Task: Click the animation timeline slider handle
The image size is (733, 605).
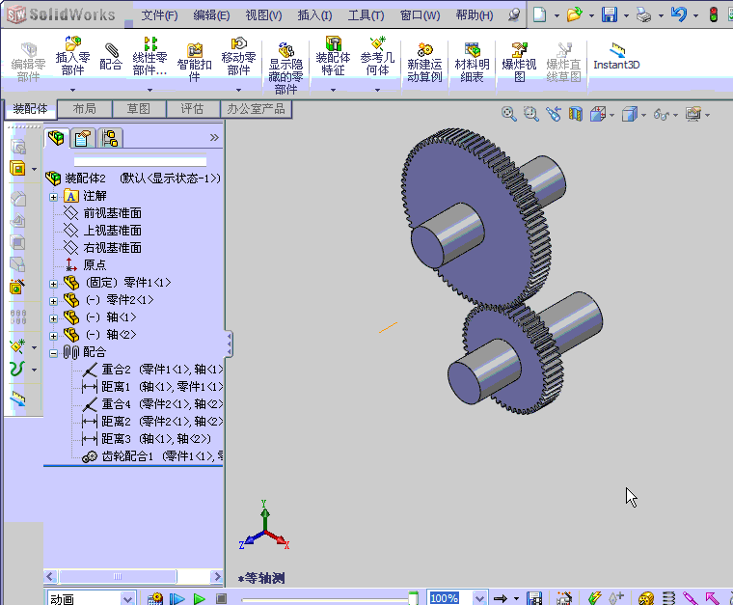Action: (413, 598)
